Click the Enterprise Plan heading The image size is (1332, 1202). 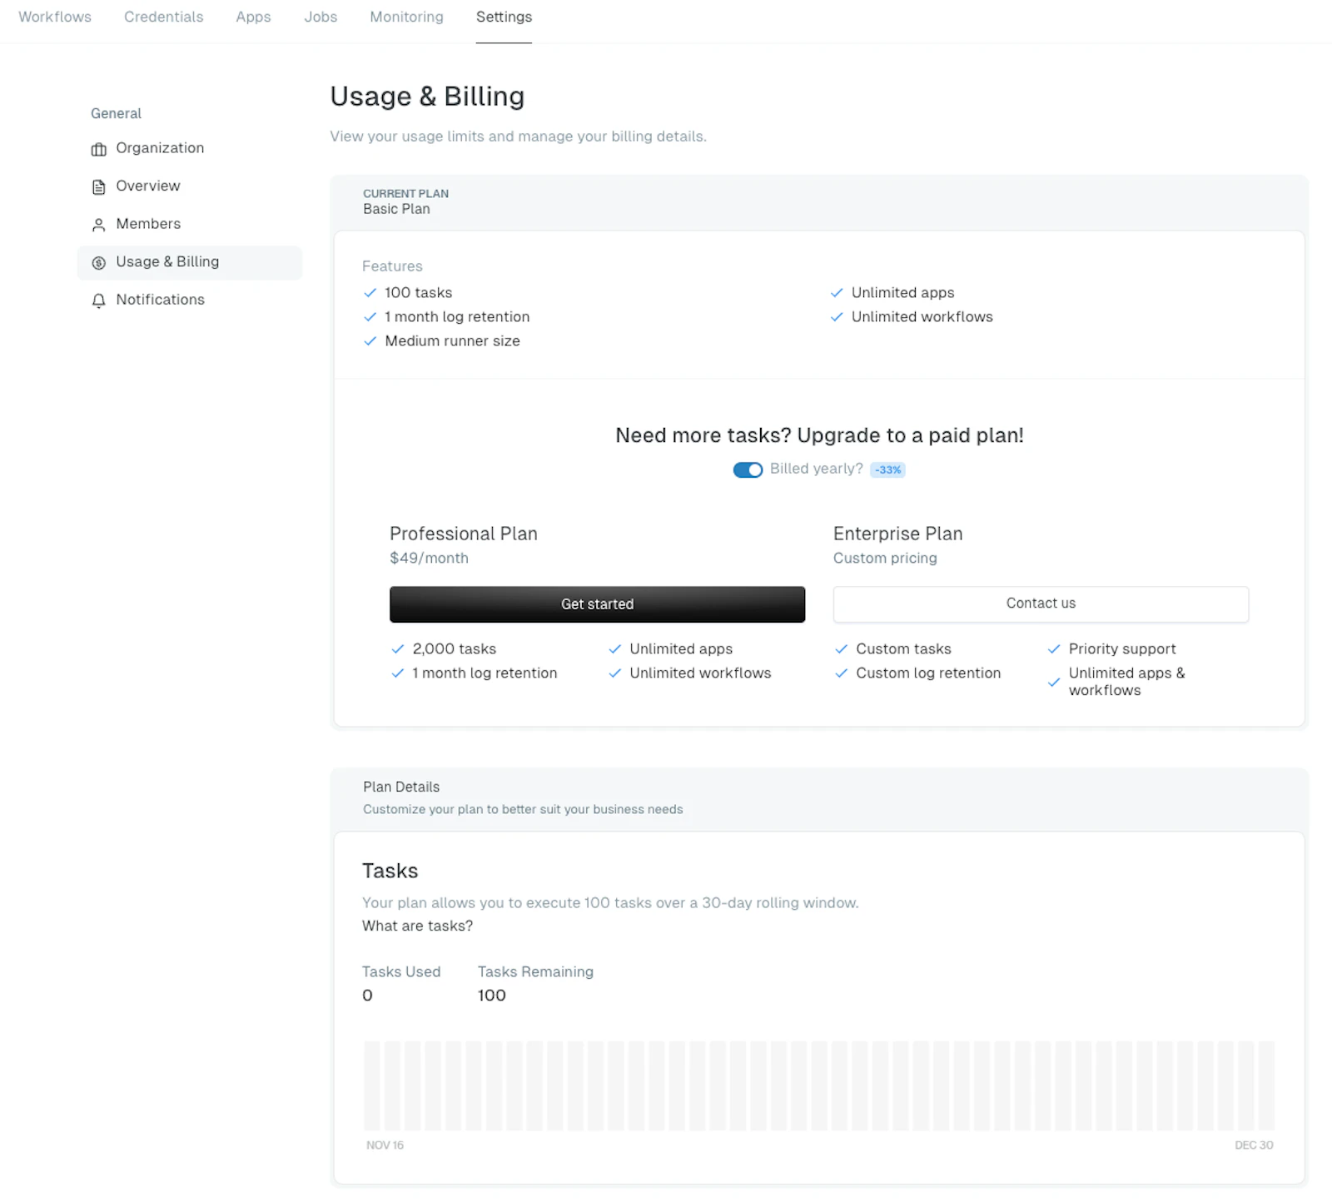898,534
